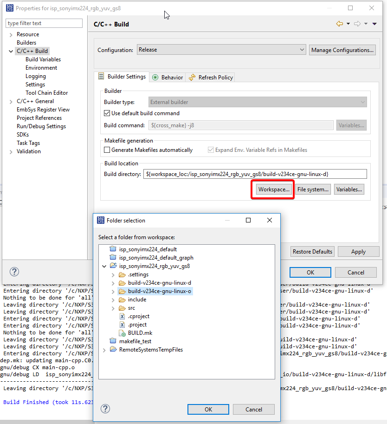Open the forward history dropdown arrow

pos(366,24)
